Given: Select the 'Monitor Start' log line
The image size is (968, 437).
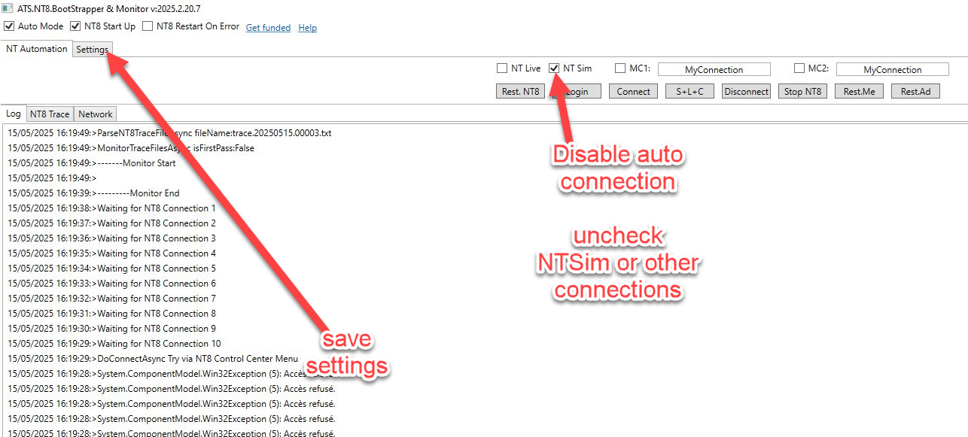Looking at the screenshot, I should point(92,163).
